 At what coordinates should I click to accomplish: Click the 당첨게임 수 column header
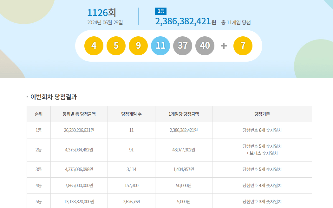131,114
